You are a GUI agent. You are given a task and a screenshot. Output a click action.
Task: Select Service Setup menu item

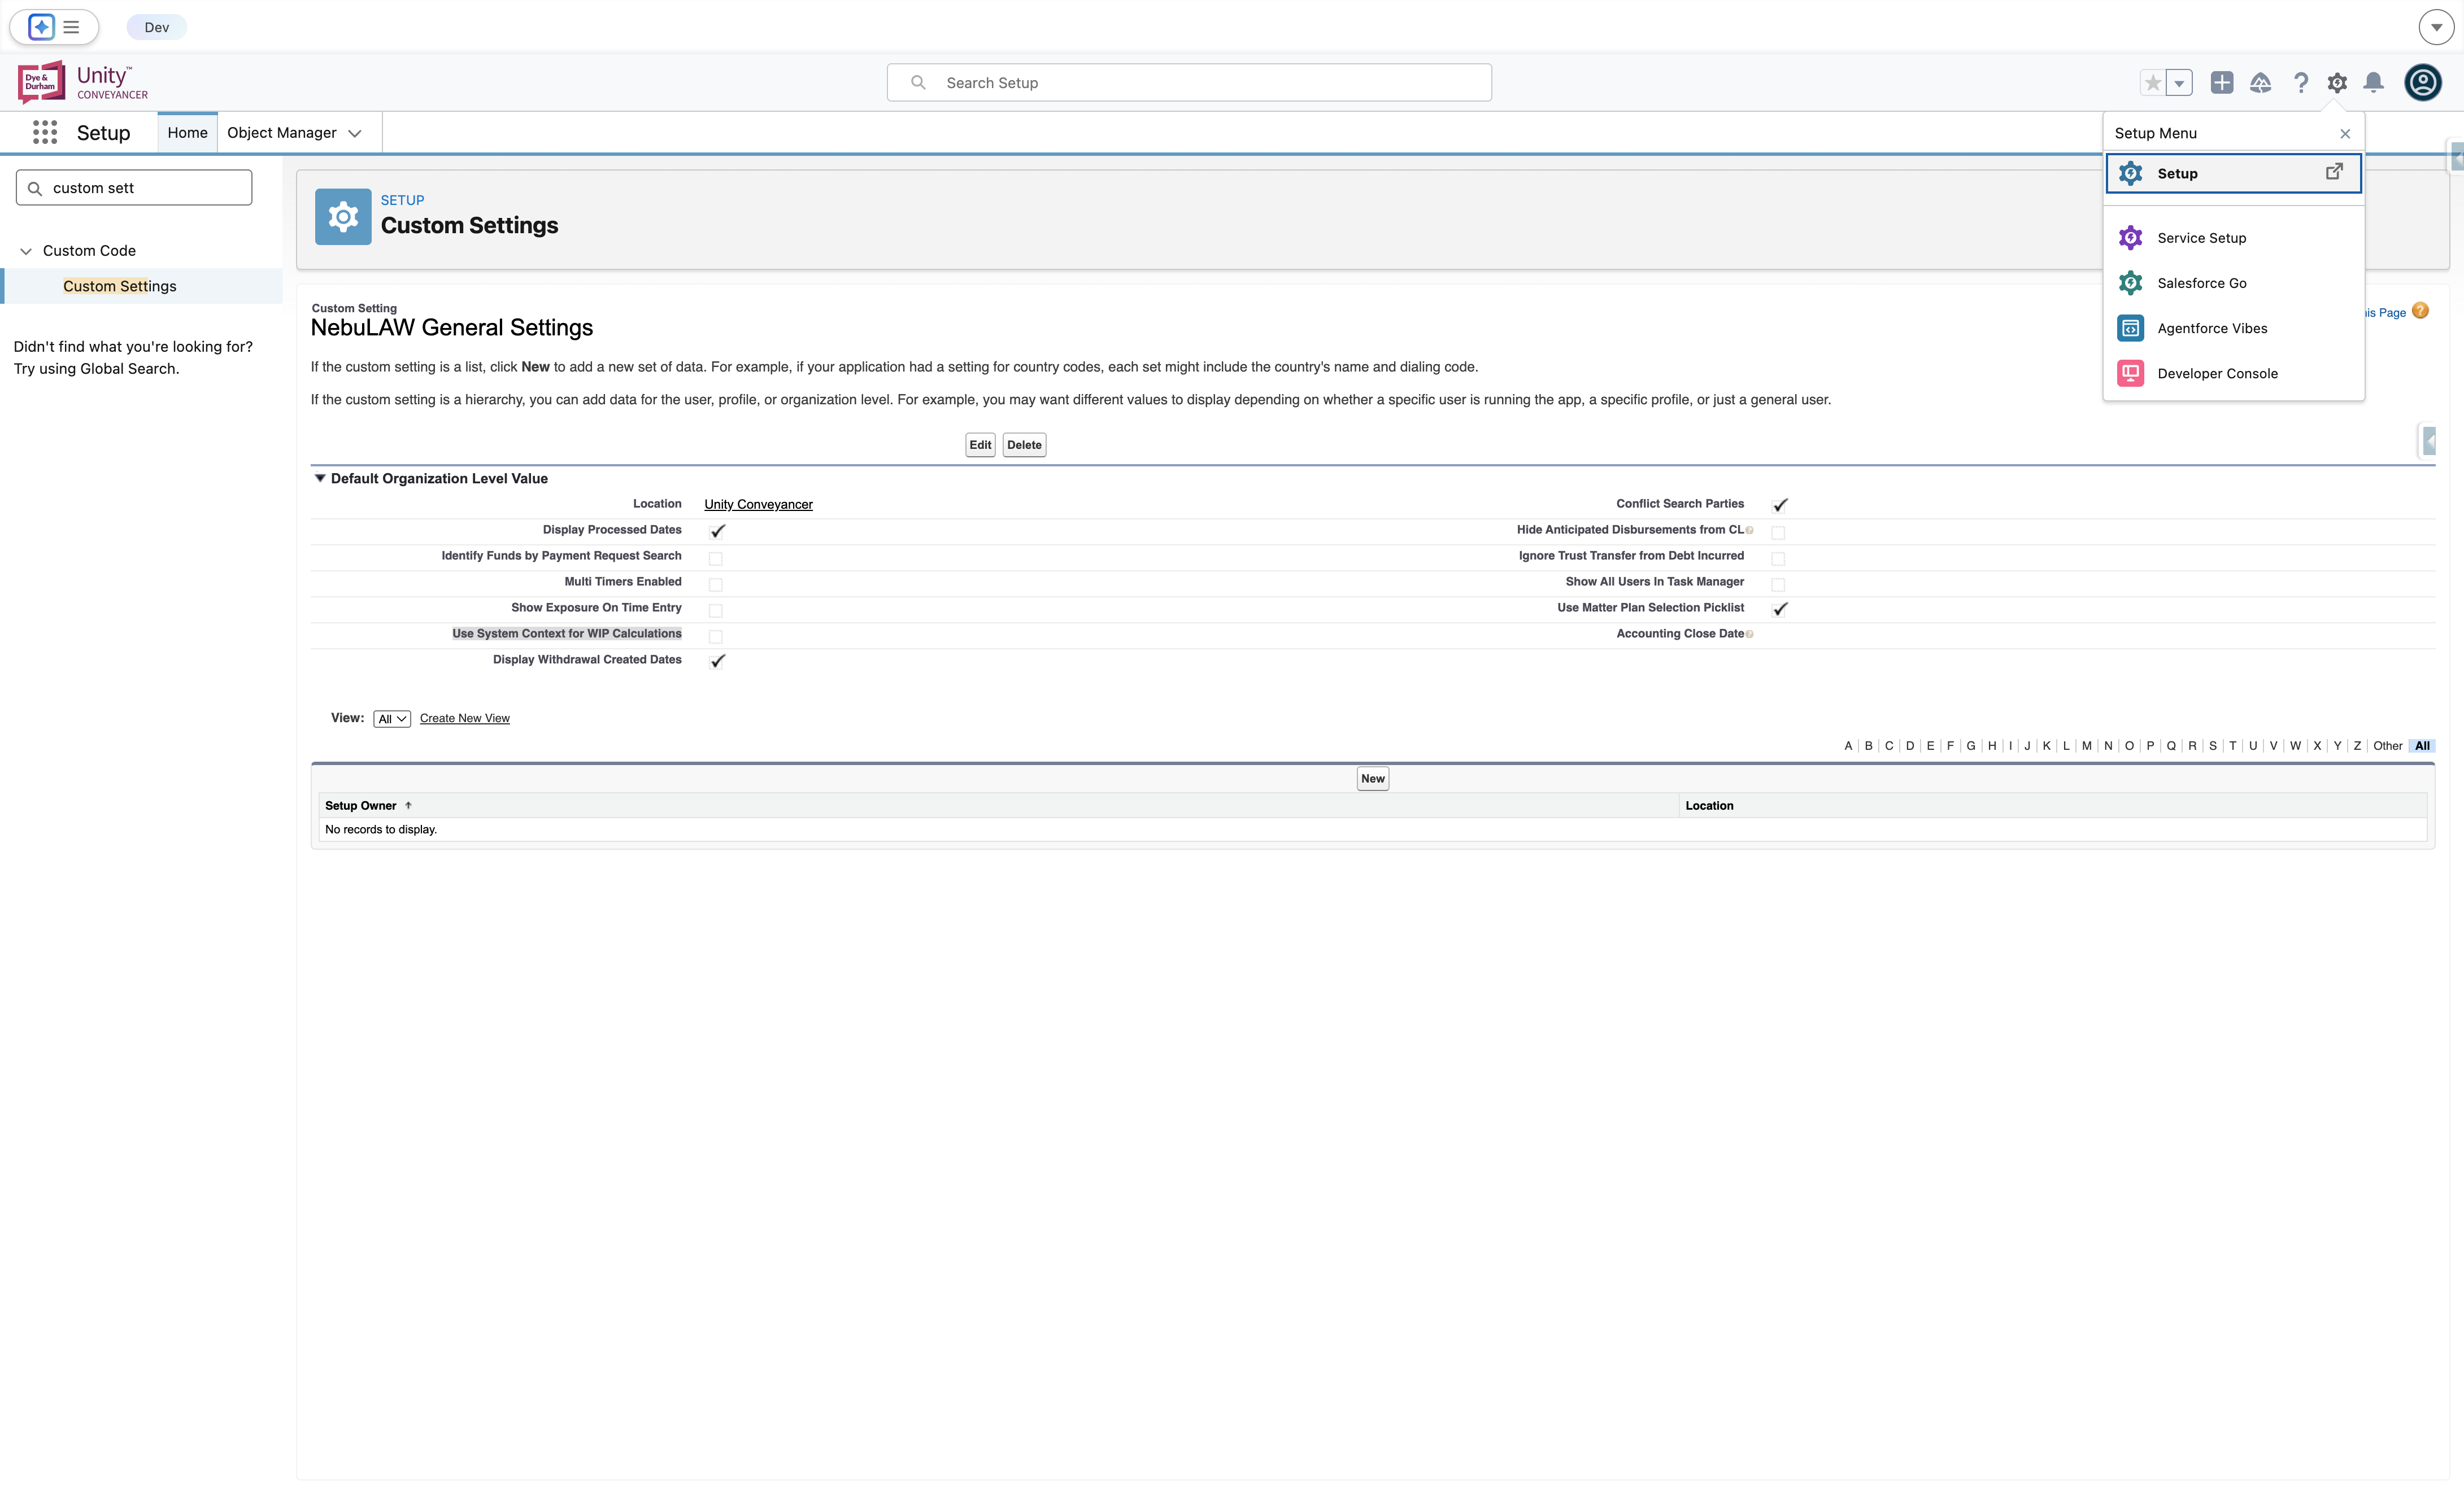pyautogui.click(x=2233, y=238)
